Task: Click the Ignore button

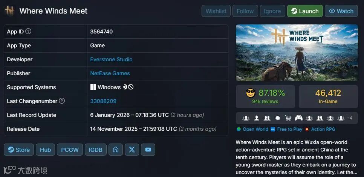Action: (x=272, y=11)
